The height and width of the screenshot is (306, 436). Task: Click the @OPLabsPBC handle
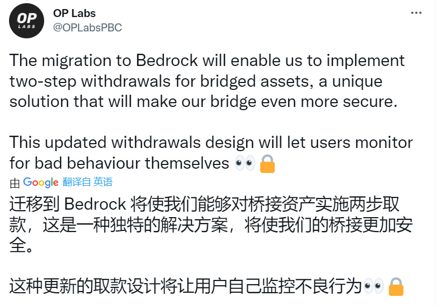click(x=87, y=28)
